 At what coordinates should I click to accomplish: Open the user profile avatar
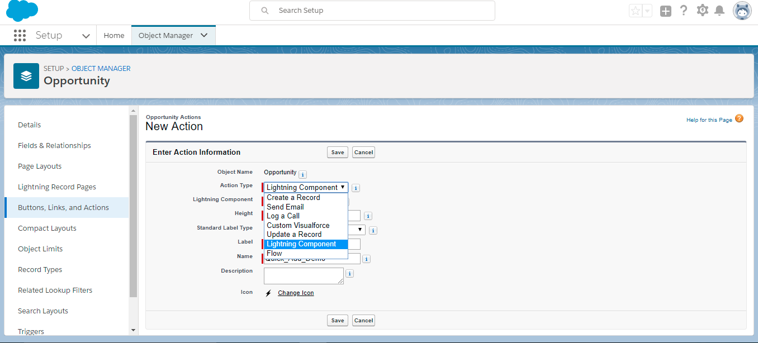tap(742, 11)
